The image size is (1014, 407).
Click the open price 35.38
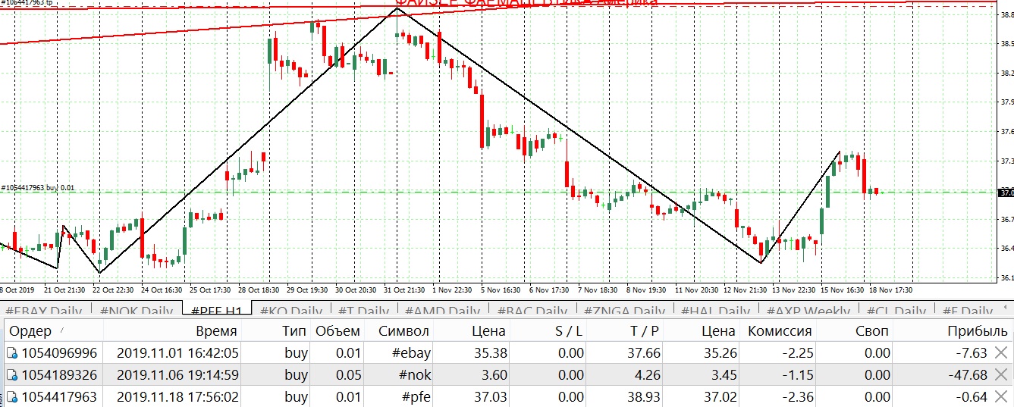tap(489, 352)
